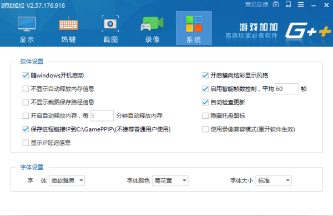The width and height of the screenshot is (333, 216).
Task: Click the mobile phone icon in title bar
Action: tap(288, 4)
